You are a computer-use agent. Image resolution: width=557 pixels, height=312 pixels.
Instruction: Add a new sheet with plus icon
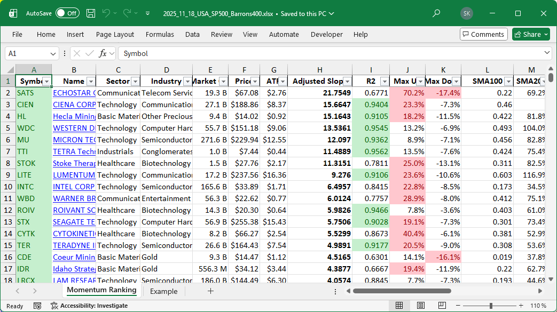click(210, 291)
